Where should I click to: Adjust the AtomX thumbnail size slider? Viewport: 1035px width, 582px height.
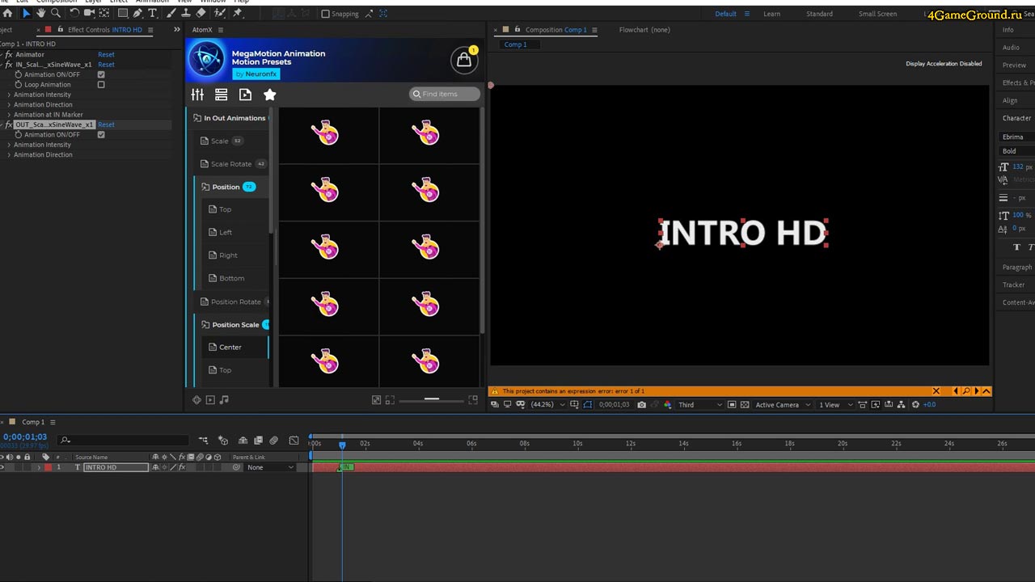click(432, 399)
